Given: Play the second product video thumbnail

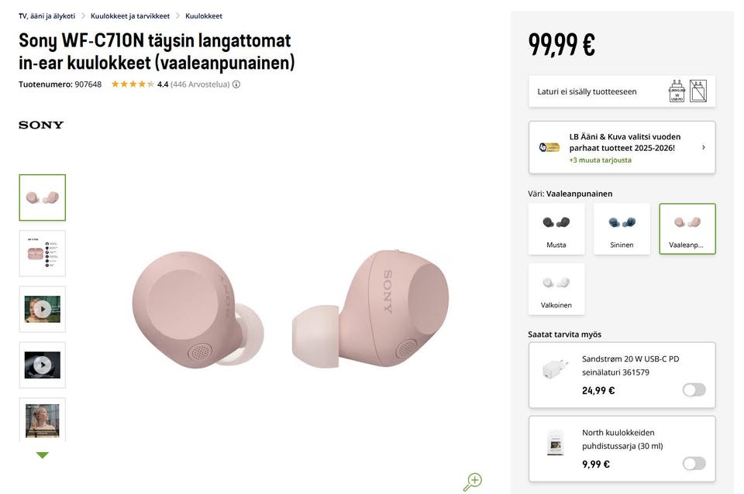Looking at the screenshot, I should 42,365.
